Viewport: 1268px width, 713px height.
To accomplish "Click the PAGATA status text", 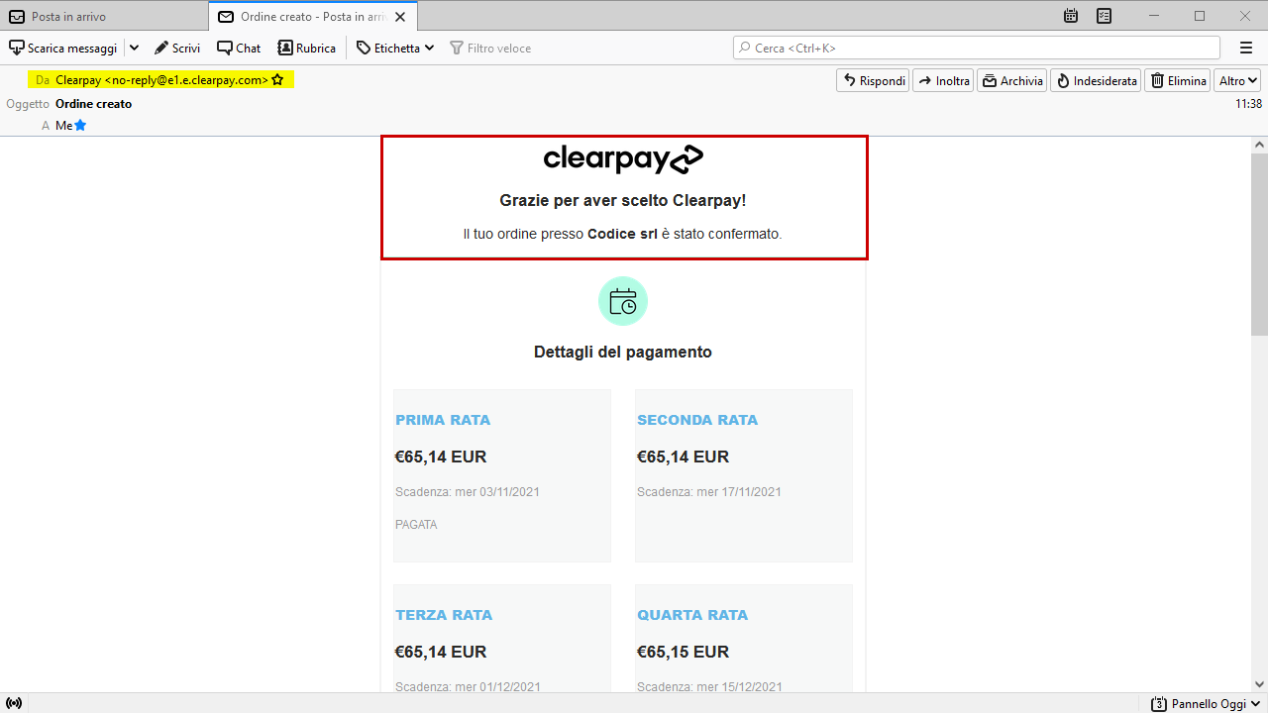I will coord(416,525).
